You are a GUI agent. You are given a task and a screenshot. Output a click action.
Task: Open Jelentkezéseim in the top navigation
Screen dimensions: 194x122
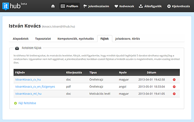click(x=96, y=6)
